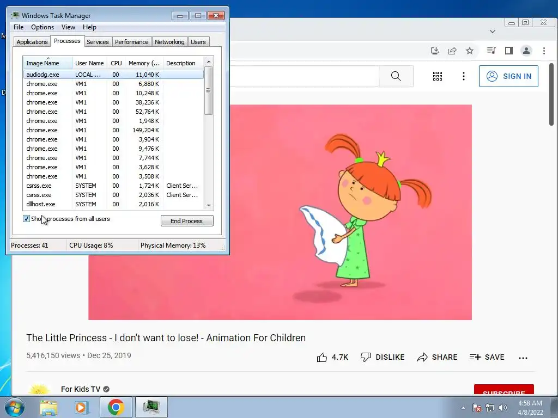Screen dimensions: 558x418
Task: Open more actions ellipsis under video
Action: (x=523, y=358)
